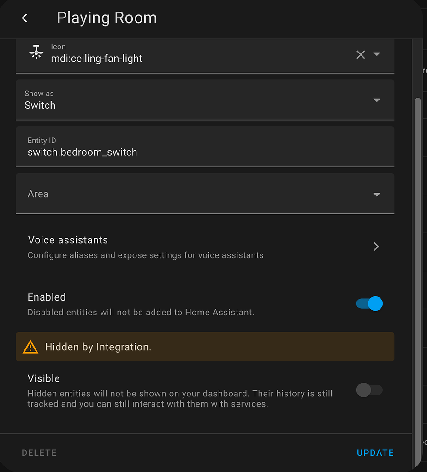Click the Show as dropdown arrow icon
The height and width of the screenshot is (472, 427).
(x=377, y=100)
